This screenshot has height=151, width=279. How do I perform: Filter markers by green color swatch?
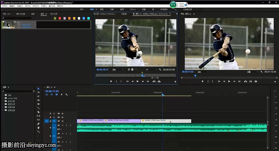coord(55,18)
